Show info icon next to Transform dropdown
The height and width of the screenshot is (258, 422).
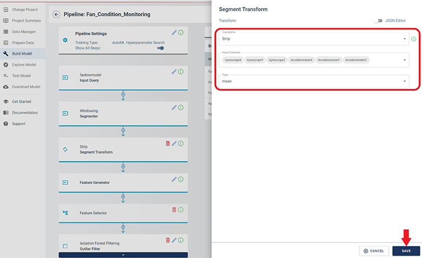[x=414, y=39]
